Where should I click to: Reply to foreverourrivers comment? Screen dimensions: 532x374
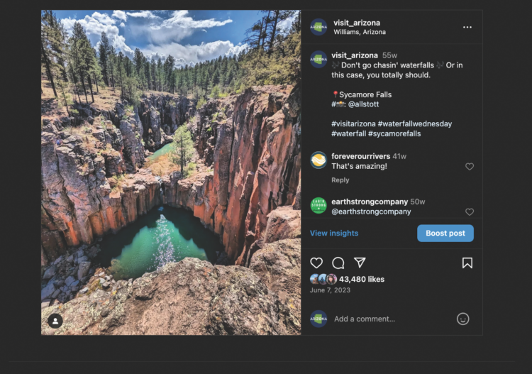(x=340, y=180)
